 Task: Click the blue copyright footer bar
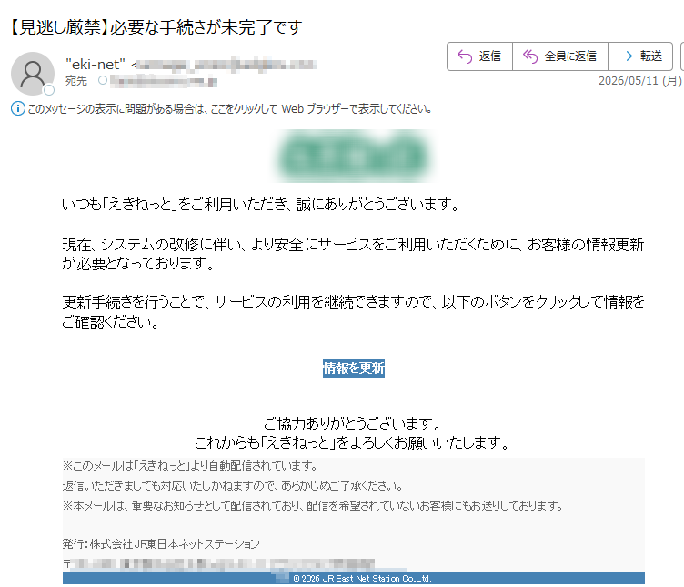pyautogui.click(x=353, y=578)
